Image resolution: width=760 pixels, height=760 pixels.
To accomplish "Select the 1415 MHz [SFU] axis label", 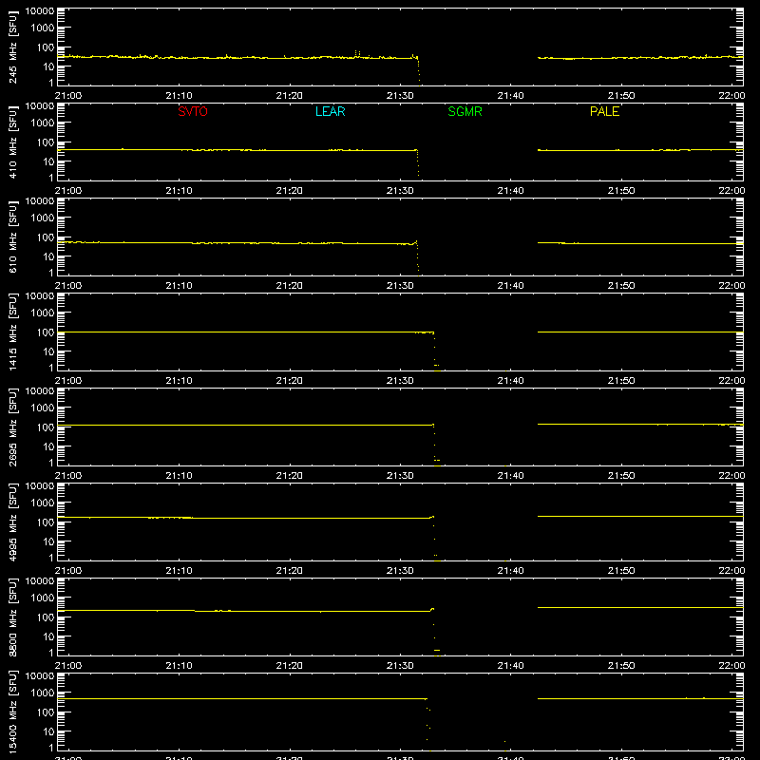I will coord(12,332).
